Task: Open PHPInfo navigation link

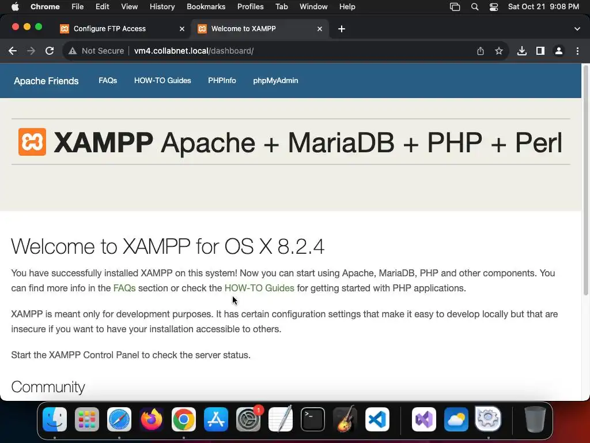Action: pos(222,81)
